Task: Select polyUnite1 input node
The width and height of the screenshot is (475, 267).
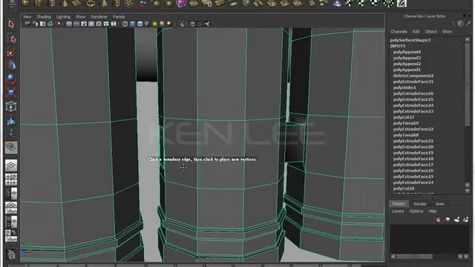Action: pos(404,88)
